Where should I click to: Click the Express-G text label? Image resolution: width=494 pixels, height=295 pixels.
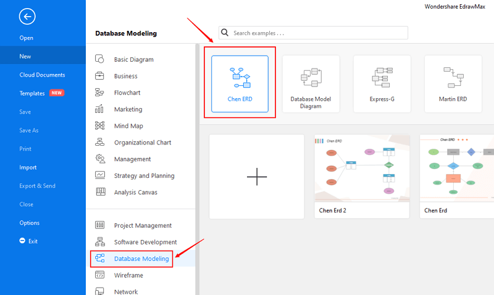382,99
